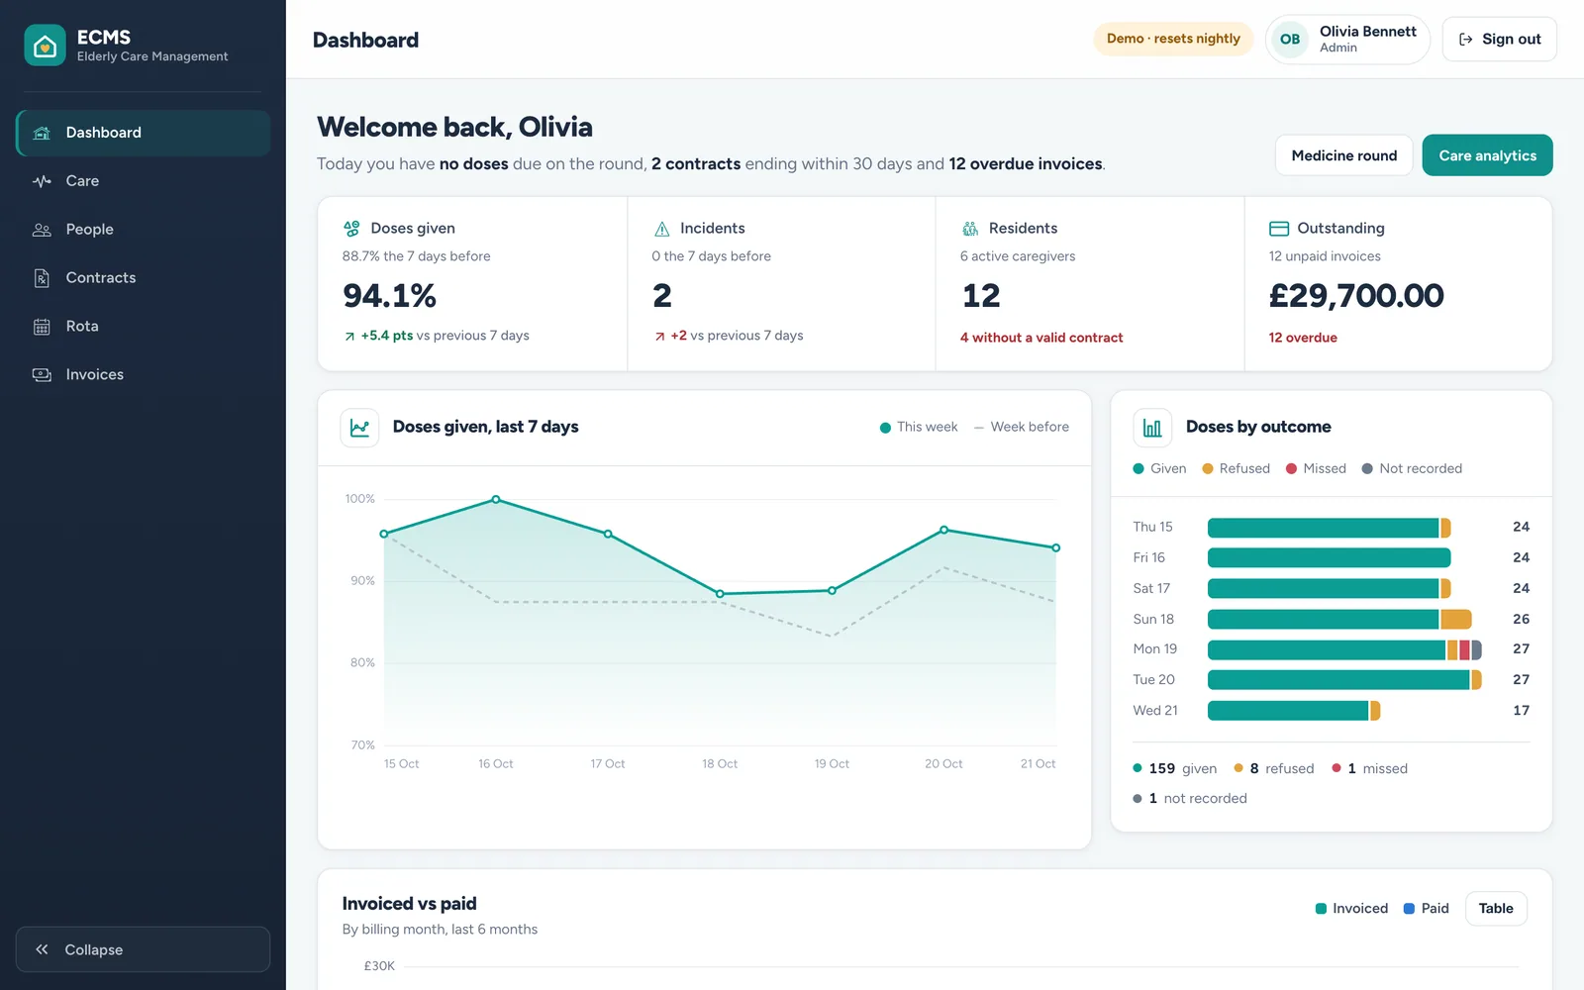Click the Contracts document icon
Viewport: 1584px width, 990px height.
pyautogui.click(x=42, y=278)
